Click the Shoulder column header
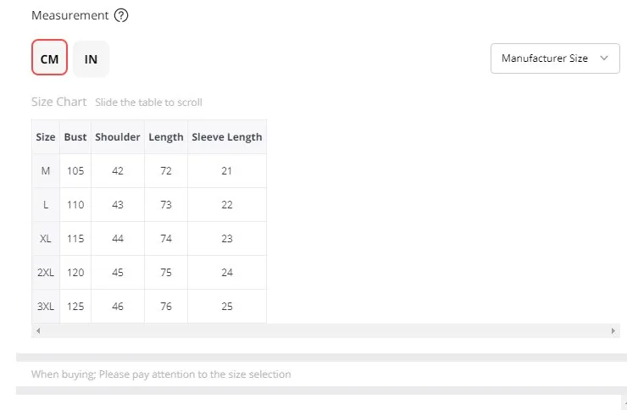The image size is (627, 410). 118,137
